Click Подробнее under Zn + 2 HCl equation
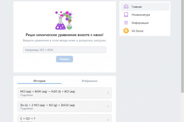This screenshot has height=122, width=184. tap(27, 109)
